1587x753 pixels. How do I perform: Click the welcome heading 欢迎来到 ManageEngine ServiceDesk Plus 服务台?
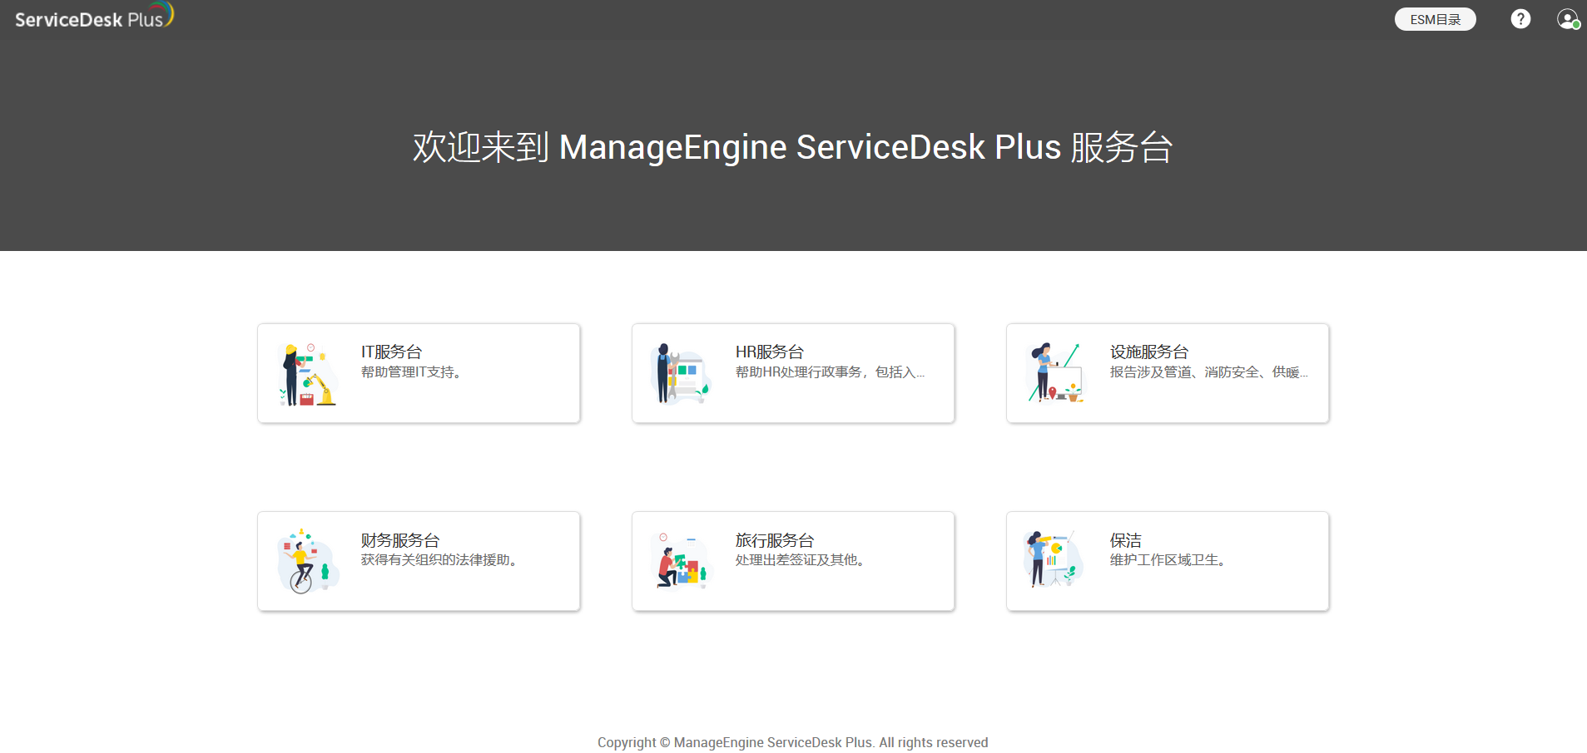tap(793, 147)
